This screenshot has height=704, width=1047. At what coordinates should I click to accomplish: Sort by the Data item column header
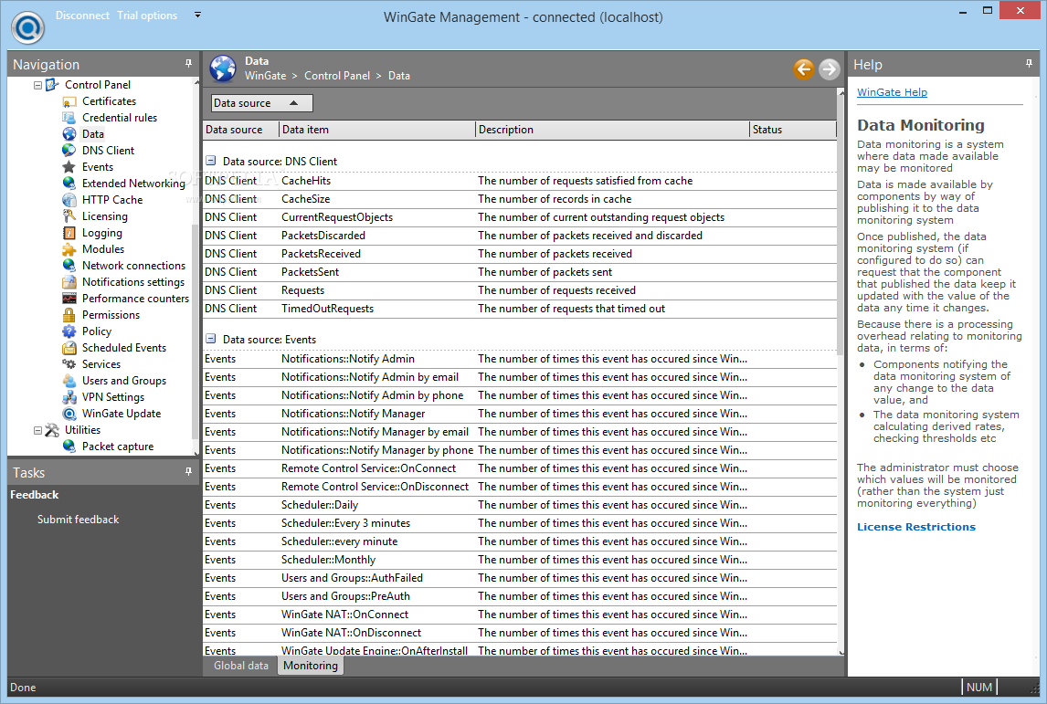tap(377, 130)
